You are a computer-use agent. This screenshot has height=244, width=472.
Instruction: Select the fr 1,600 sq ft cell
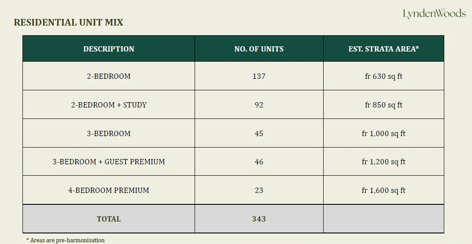383,190
